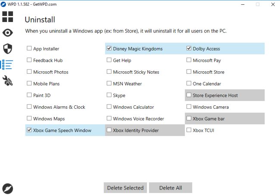Tick the MSN Weather checkbox
Screen dimensions: 280x196
coord(109,83)
